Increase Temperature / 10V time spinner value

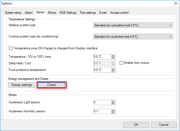113,56
